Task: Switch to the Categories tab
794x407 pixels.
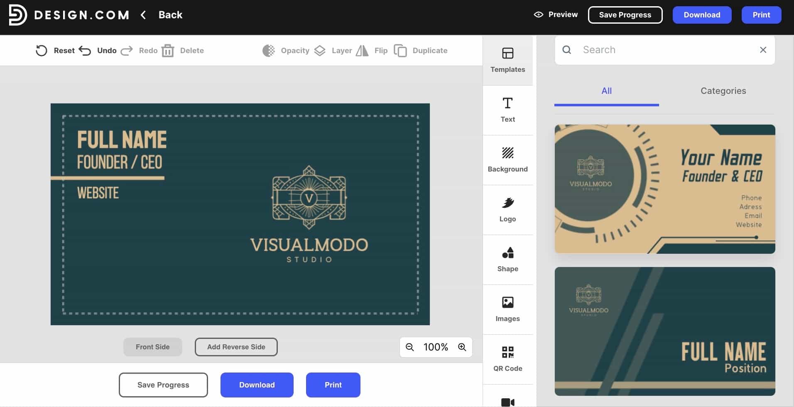Action: (723, 91)
